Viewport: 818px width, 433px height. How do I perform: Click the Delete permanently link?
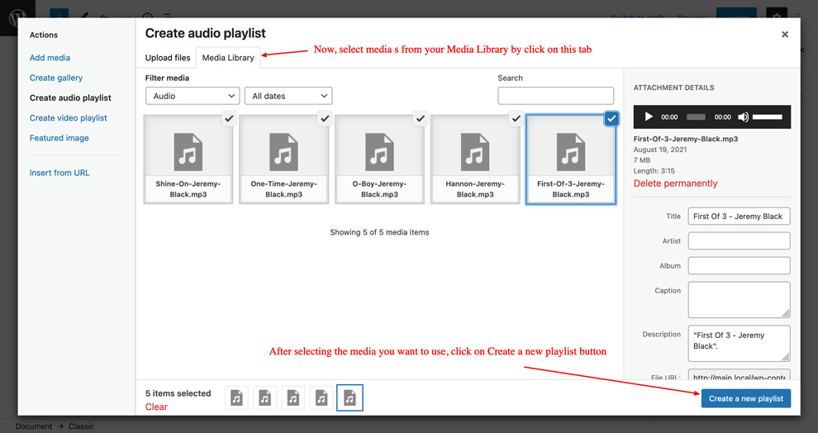coord(675,183)
